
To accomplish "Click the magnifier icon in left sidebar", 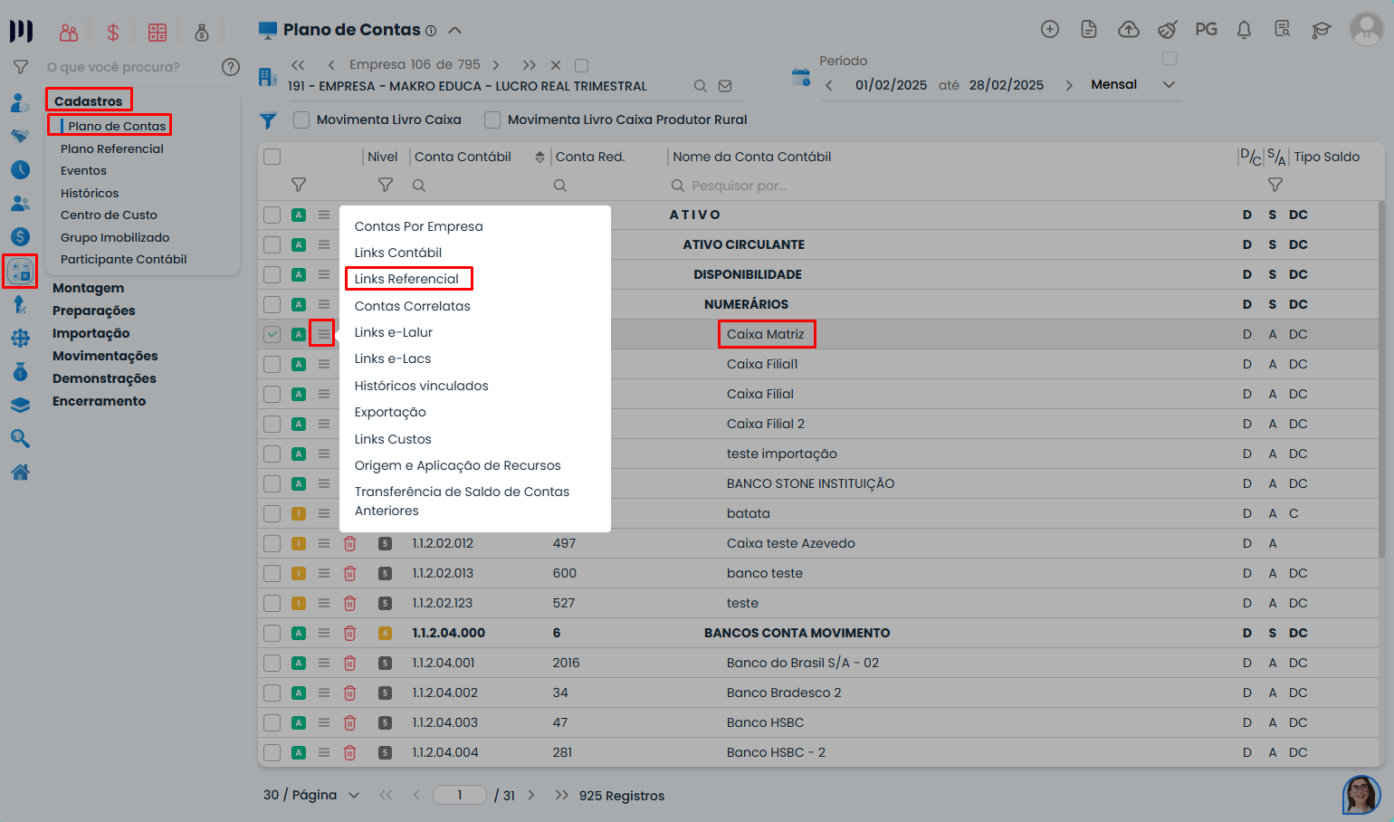I will 20,439.
